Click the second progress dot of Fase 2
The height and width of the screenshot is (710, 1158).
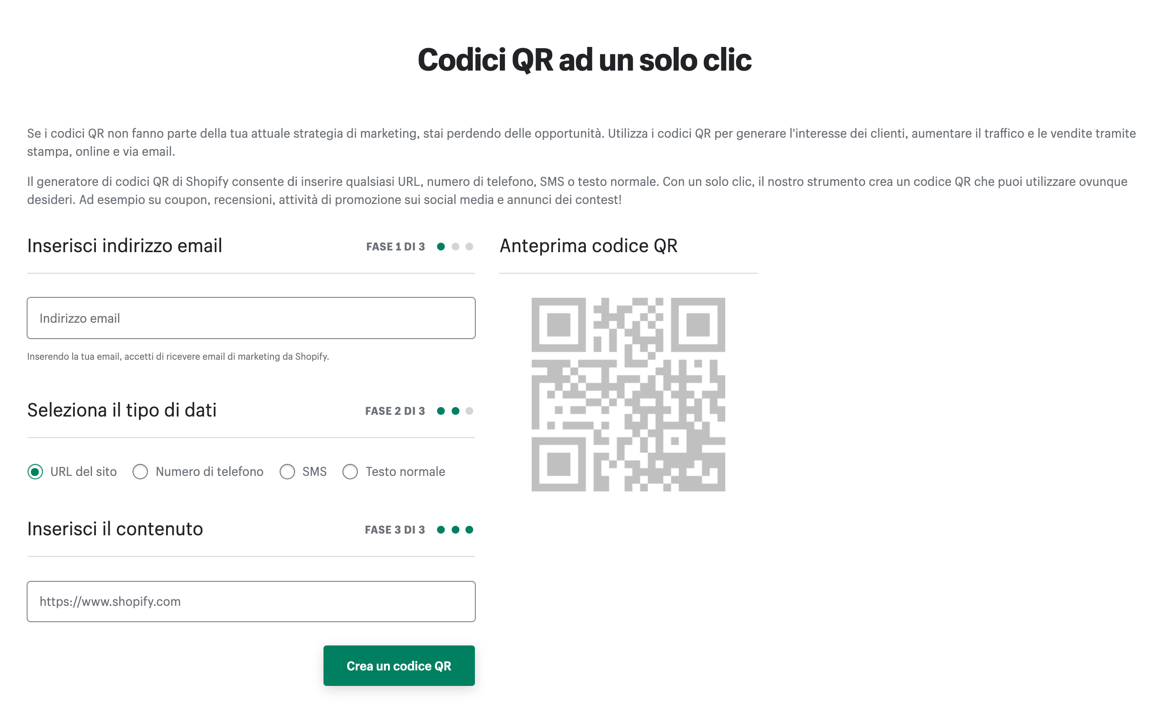[455, 411]
